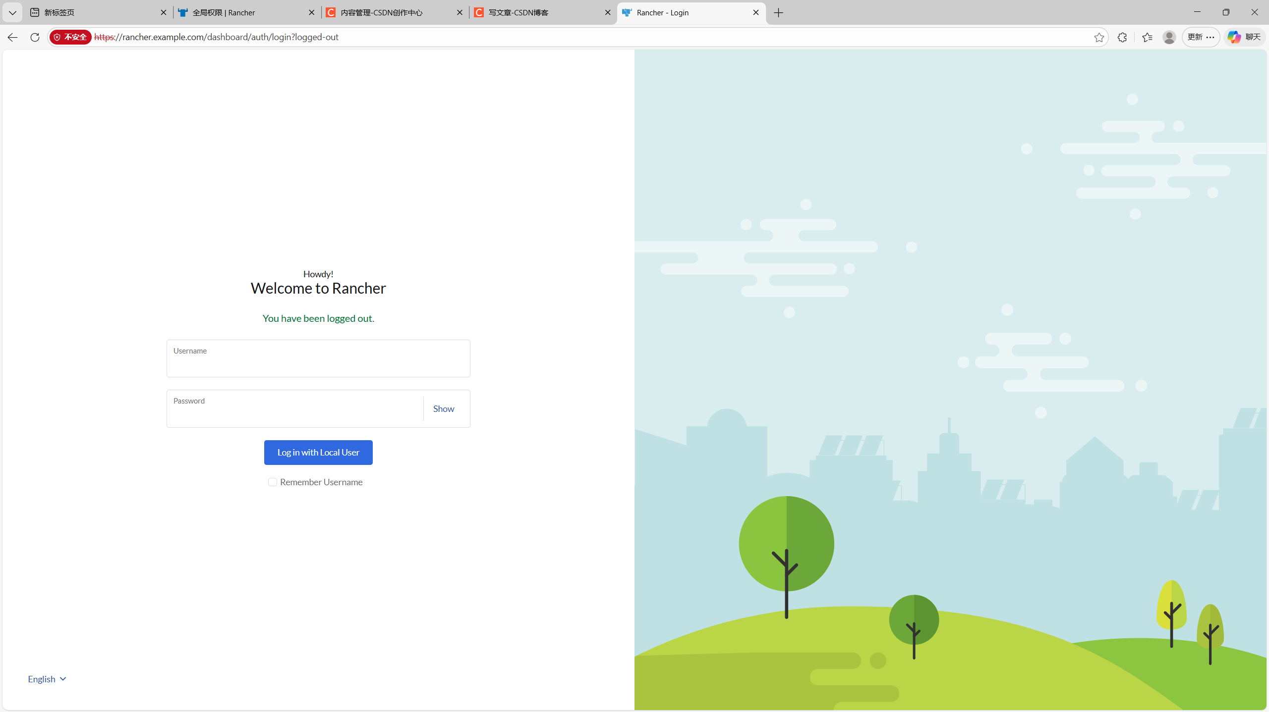Open the tab search dropdown arrow

[x=12, y=13]
